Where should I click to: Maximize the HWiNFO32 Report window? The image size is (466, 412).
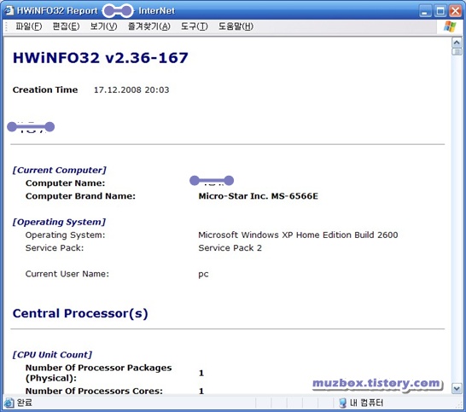(x=440, y=11)
